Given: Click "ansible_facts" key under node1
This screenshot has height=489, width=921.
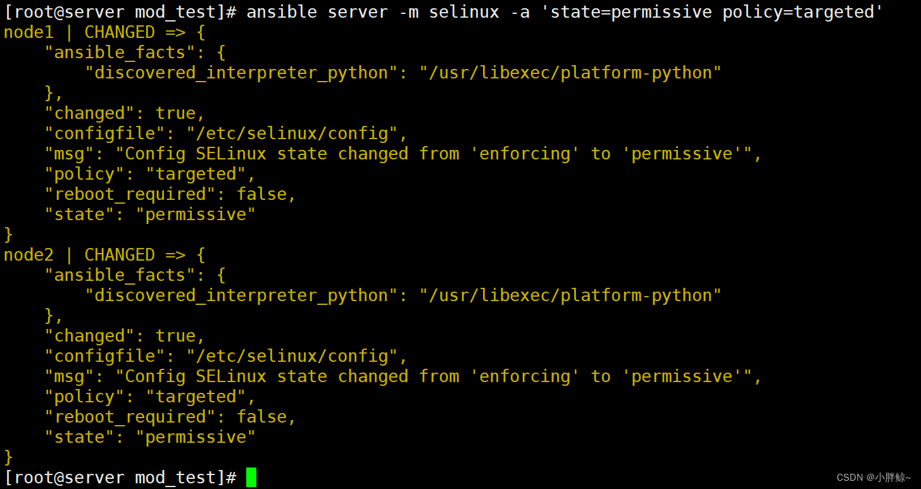Looking at the screenshot, I should click(119, 53).
